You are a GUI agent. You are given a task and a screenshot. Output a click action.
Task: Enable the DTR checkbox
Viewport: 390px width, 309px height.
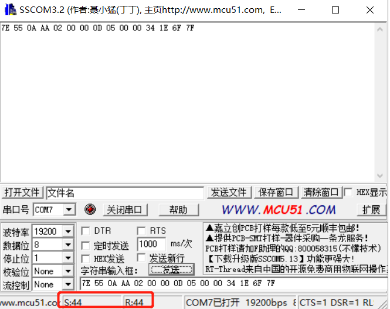pyautogui.click(x=86, y=231)
